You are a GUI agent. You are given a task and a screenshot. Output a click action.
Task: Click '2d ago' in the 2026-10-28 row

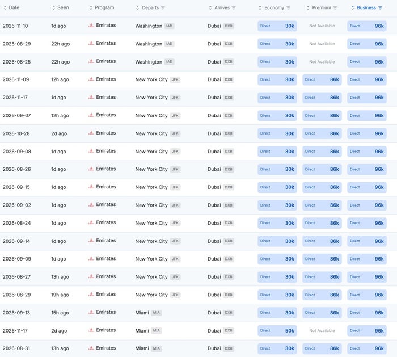[x=59, y=133]
